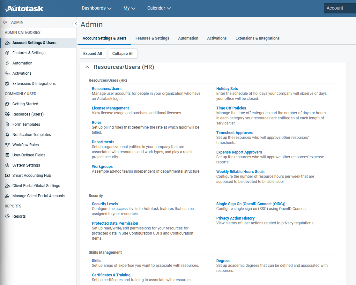
Task: Open the Calendar dropdown menu
Action: point(159,8)
